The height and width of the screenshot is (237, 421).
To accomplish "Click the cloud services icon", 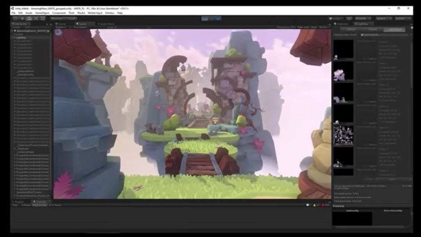I will coord(349,18).
